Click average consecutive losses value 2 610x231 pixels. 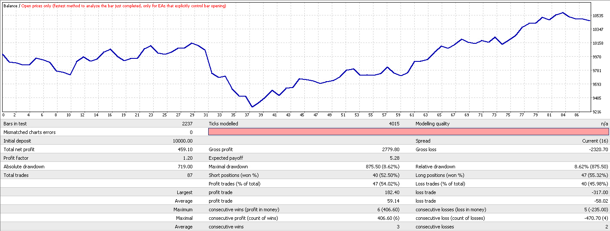pyautogui.click(x=607, y=227)
